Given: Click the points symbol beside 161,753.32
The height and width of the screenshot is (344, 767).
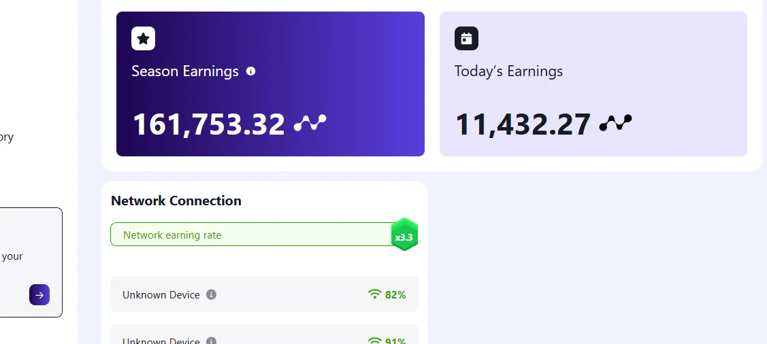Looking at the screenshot, I should point(310,123).
